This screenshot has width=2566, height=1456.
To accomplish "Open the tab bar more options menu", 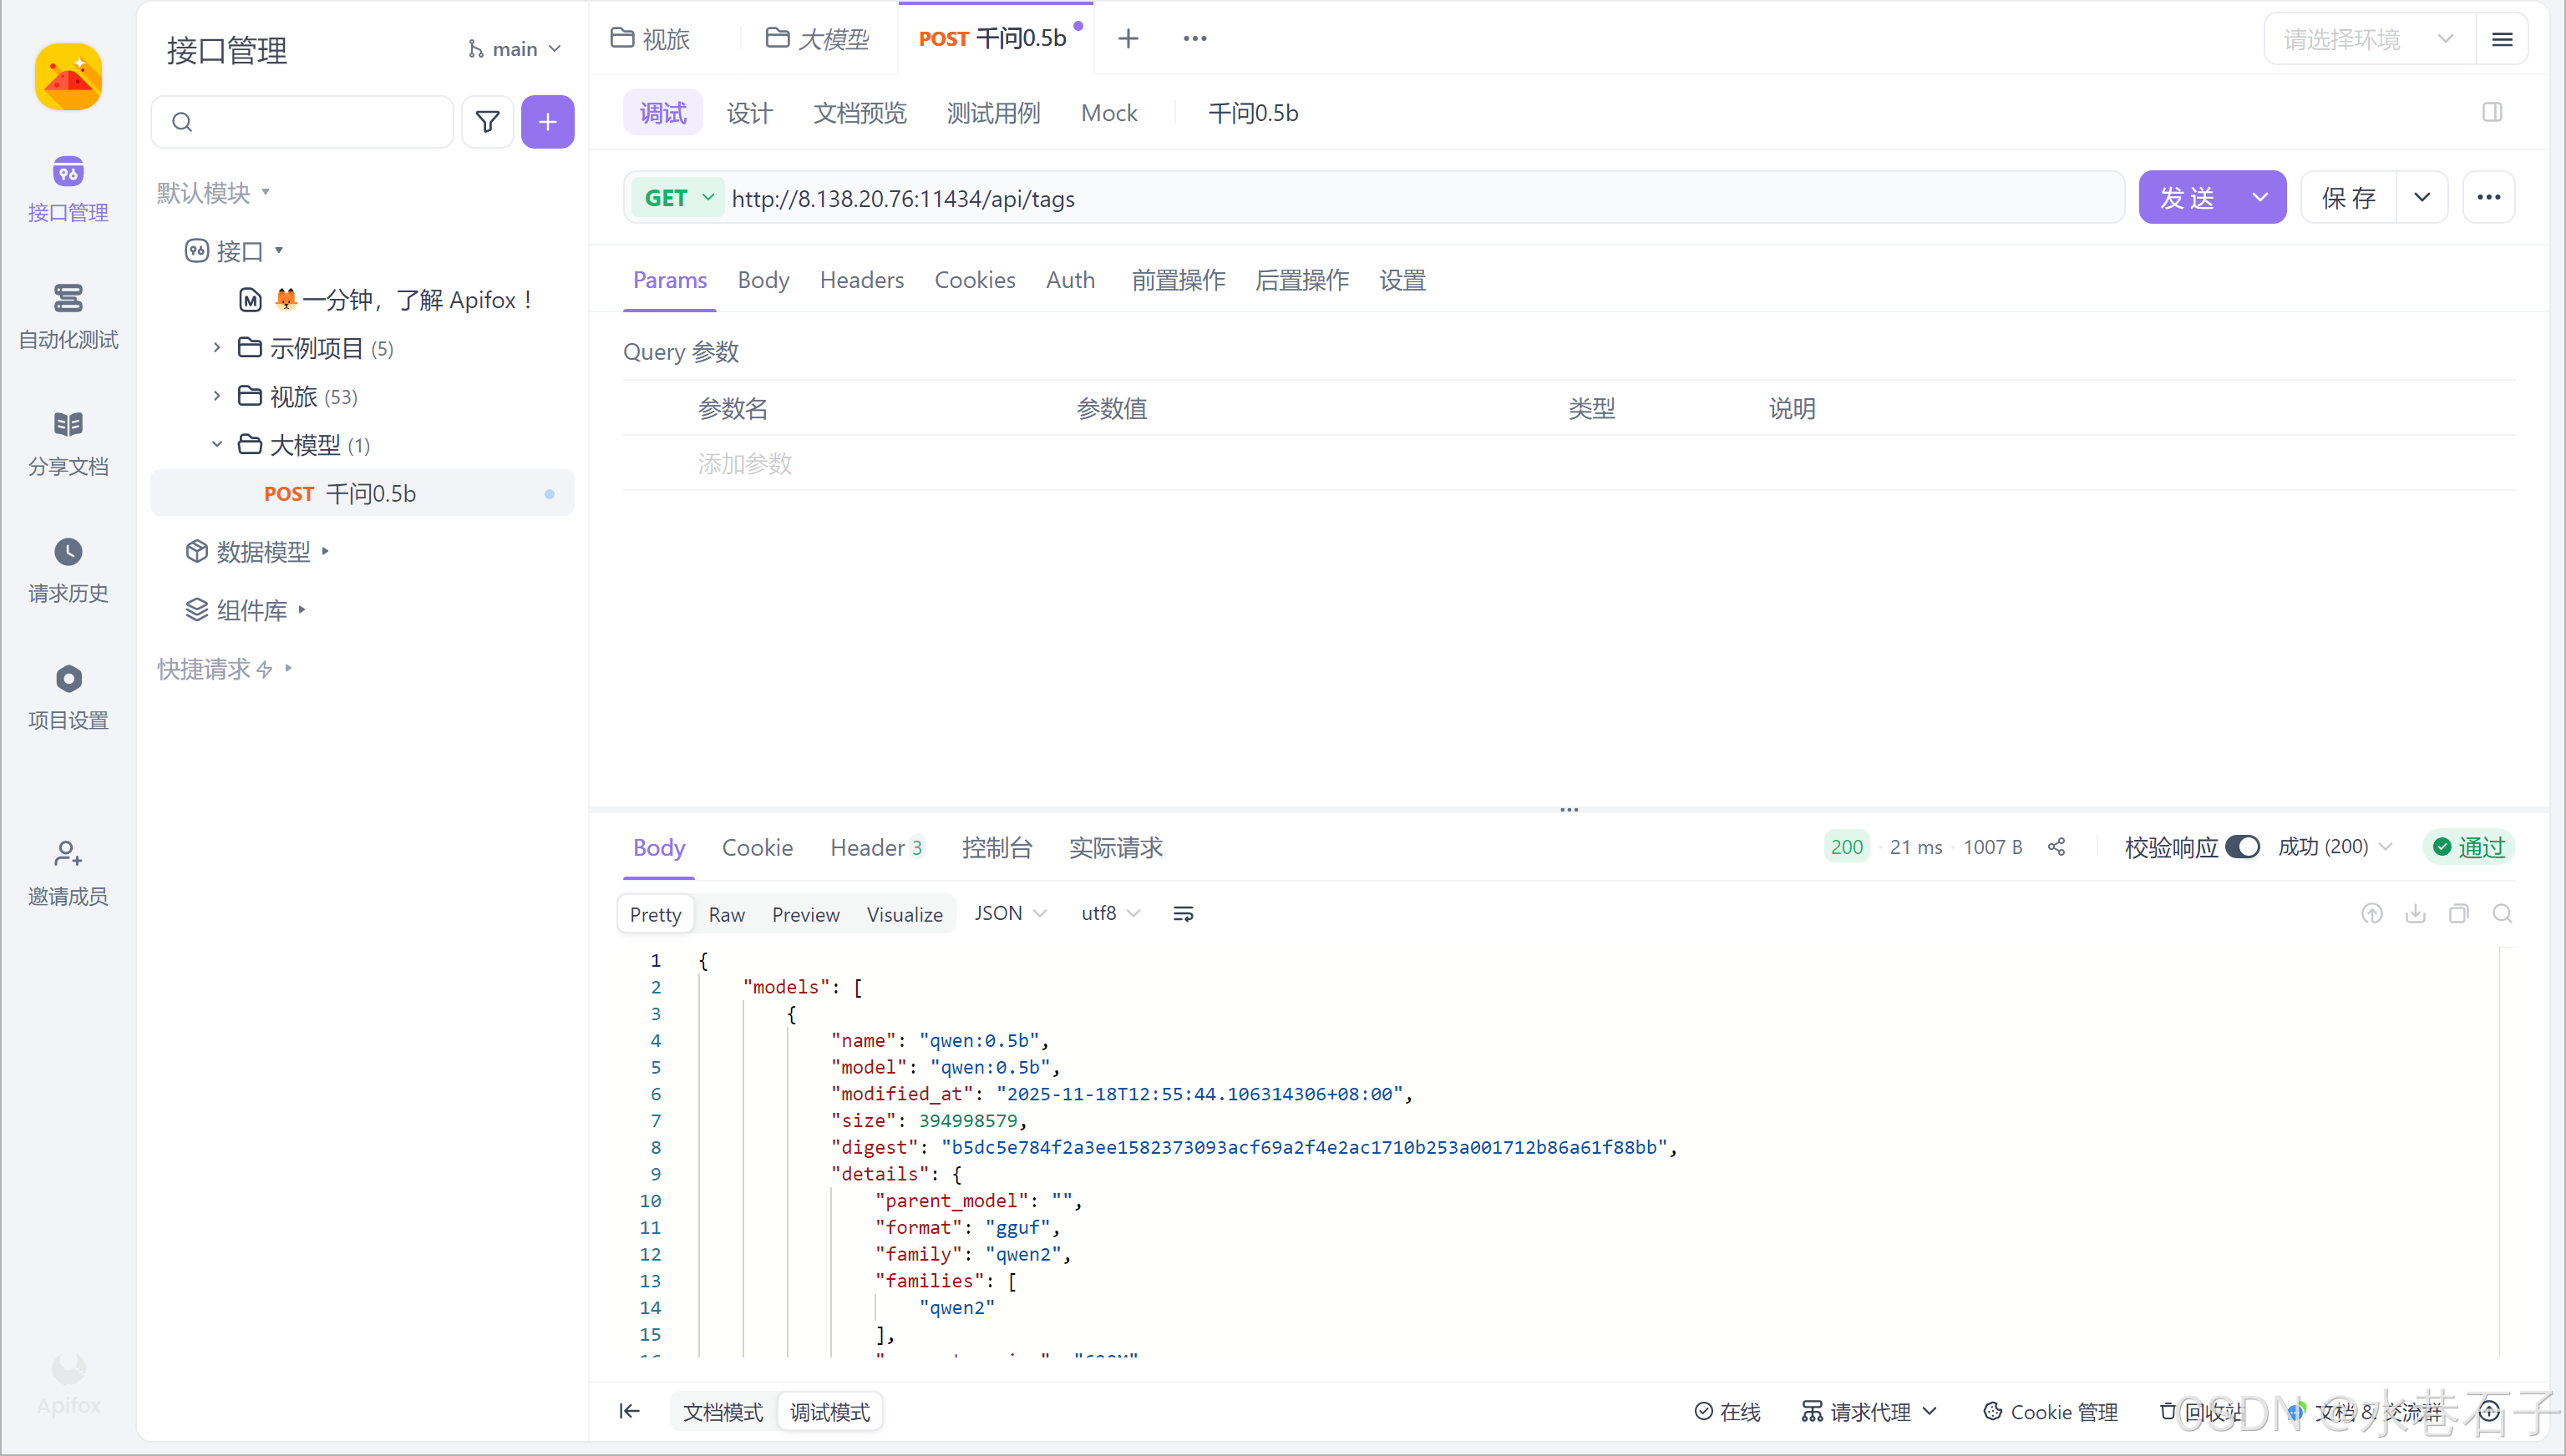I will click(1195, 38).
